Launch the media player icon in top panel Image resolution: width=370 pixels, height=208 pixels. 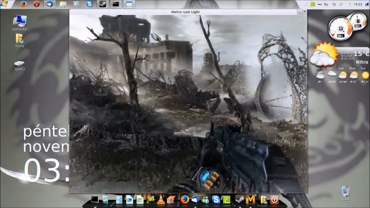click(x=76, y=4)
